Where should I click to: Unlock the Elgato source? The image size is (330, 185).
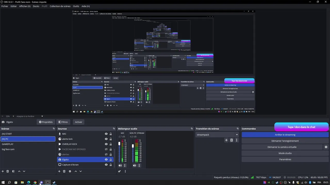(111, 160)
